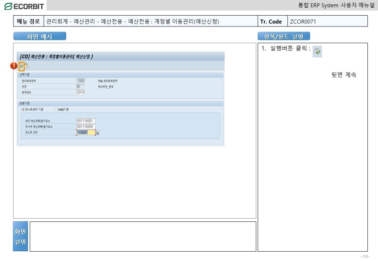Click the 코스트 센터 field with 110007
This screenshot has width=378, height=261.
coord(85,133)
